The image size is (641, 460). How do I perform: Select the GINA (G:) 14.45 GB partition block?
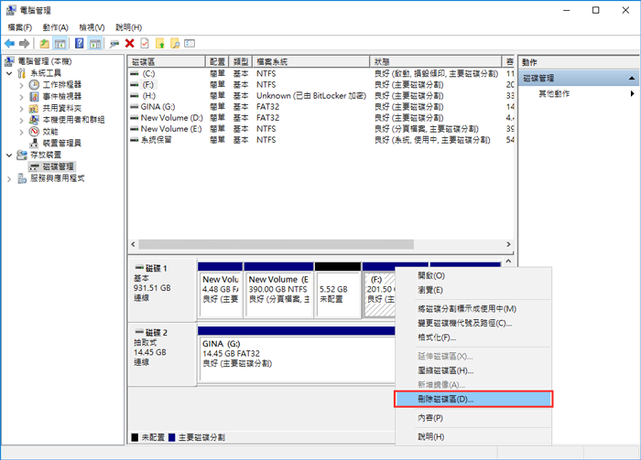click(297, 355)
